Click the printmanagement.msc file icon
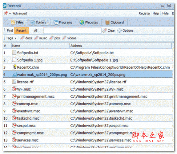This screenshot has height=154, width=177. [14, 96]
